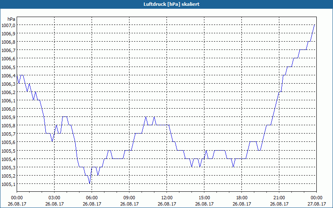
Task: Click the 1006,3 y-axis label
Action: tap(8, 84)
